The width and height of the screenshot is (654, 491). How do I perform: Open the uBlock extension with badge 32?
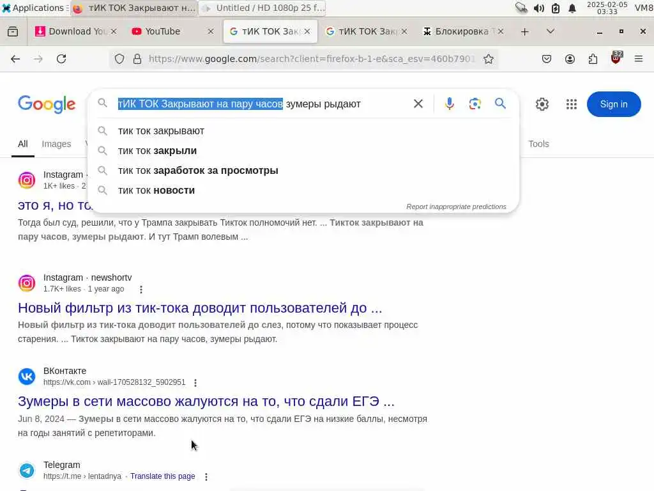click(x=616, y=58)
